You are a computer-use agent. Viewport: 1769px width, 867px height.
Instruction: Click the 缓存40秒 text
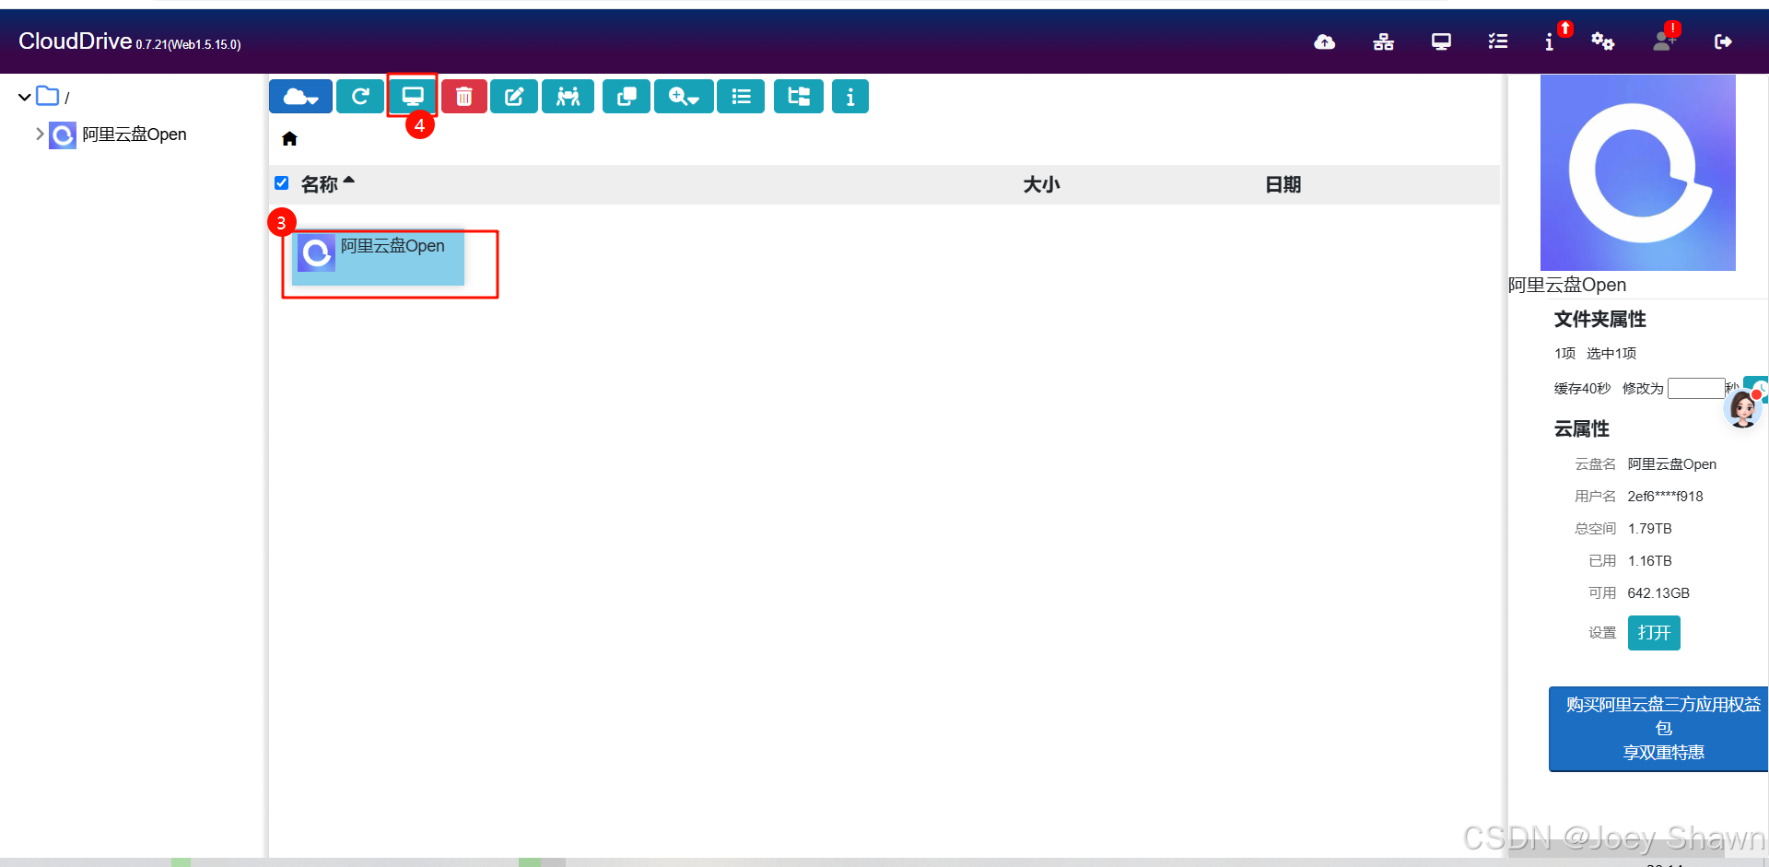tap(1582, 389)
